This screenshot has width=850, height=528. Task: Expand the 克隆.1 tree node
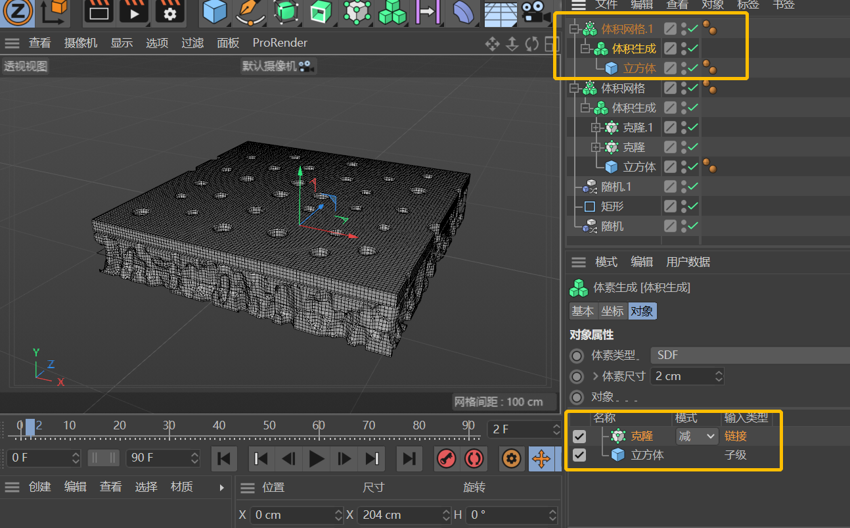click(596, 128)
